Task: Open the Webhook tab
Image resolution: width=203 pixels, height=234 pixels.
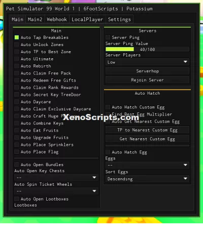Action: click(57, 19)
